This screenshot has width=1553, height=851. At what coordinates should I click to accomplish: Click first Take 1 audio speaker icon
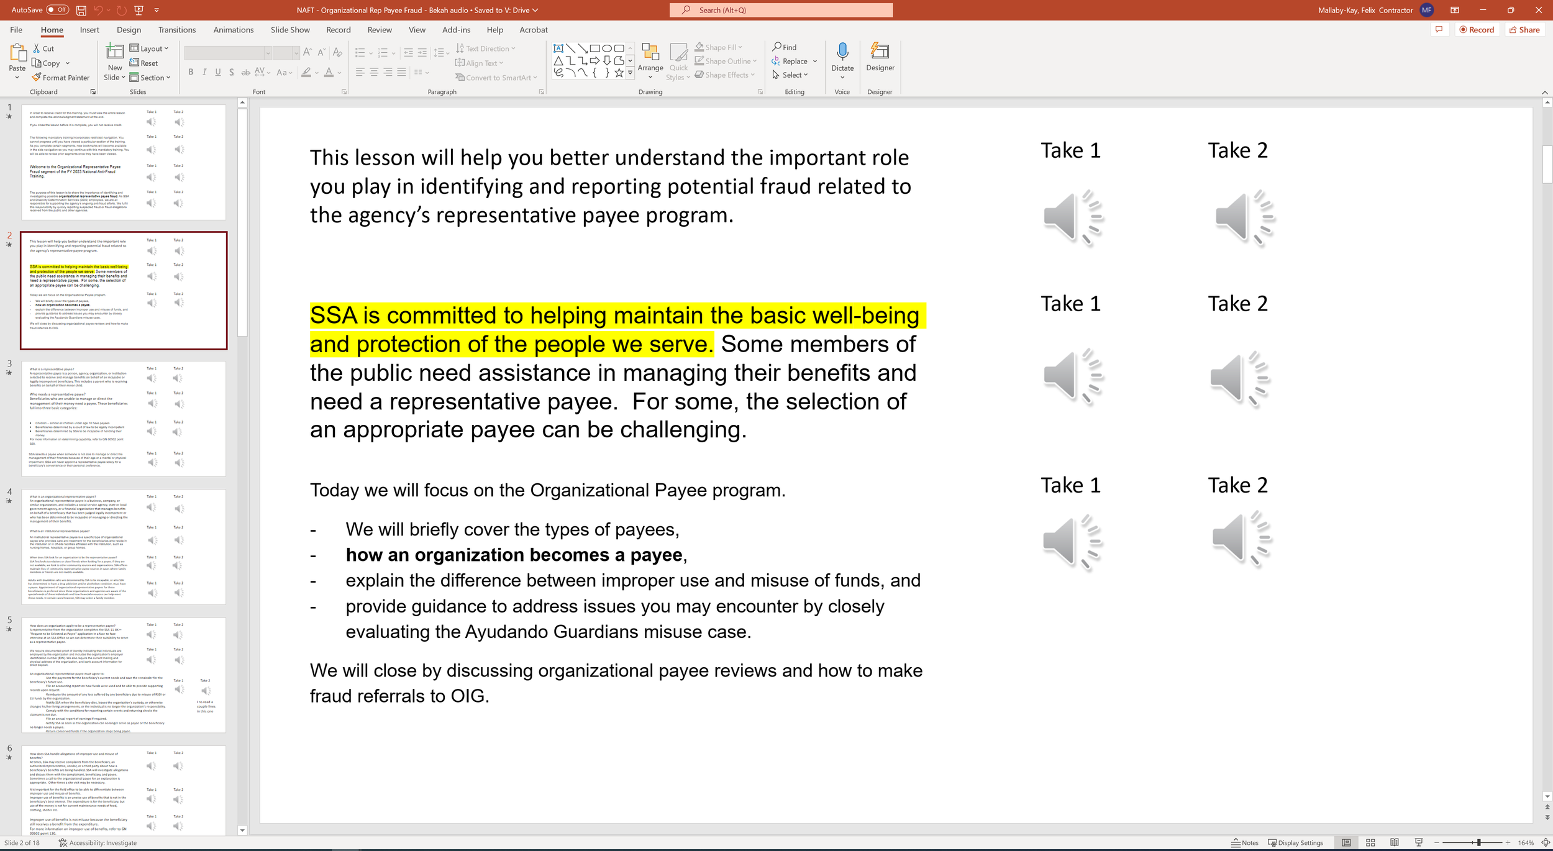click(x=1072, y=217)
